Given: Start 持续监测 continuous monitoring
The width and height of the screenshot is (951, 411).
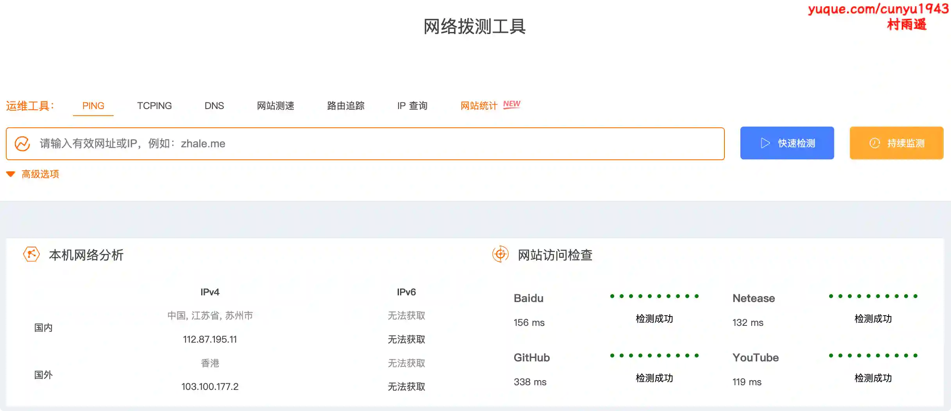Looking at the screenshot, I should (896, 143).
